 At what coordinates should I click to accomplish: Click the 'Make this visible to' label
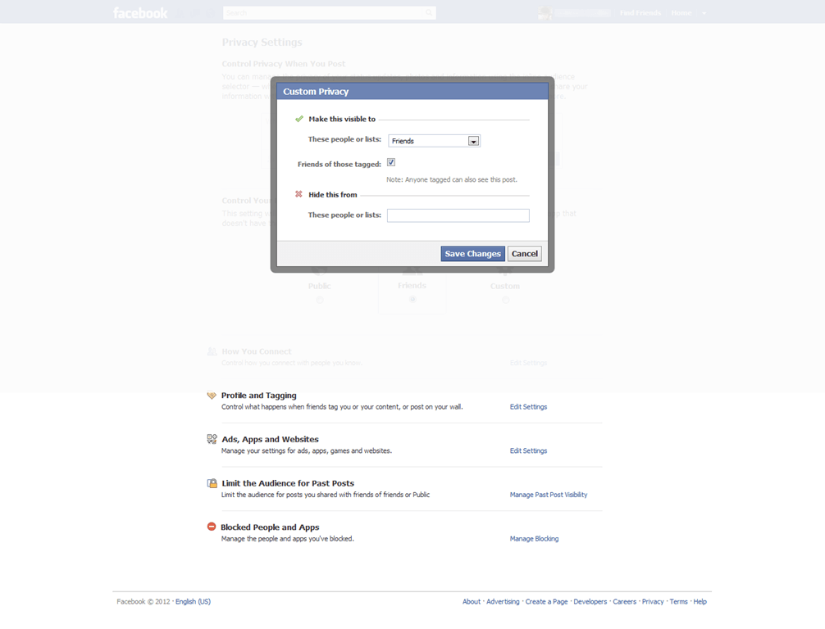click(342, 119)
